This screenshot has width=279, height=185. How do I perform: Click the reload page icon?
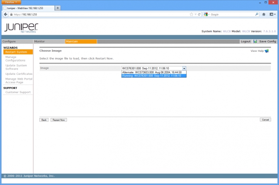[x=199, y=14]
